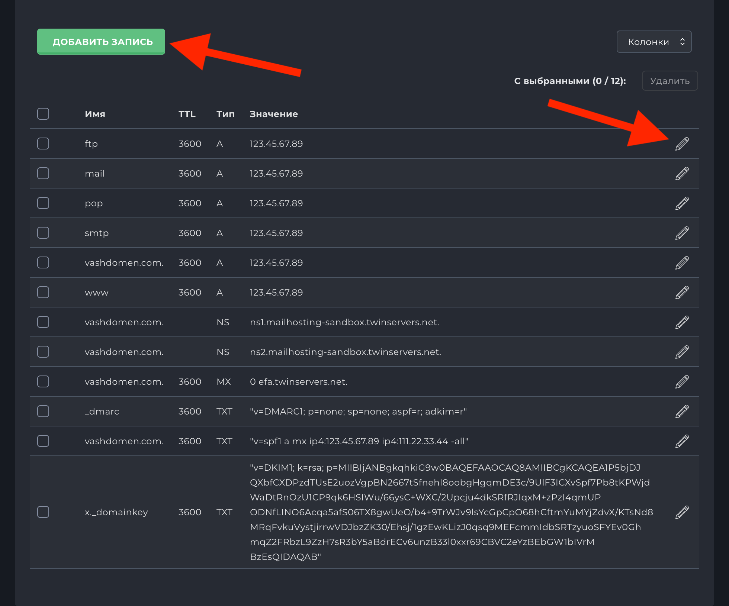Open editing for the smtp record
This screenshot has width=729, height=606.
click(682, 233)
